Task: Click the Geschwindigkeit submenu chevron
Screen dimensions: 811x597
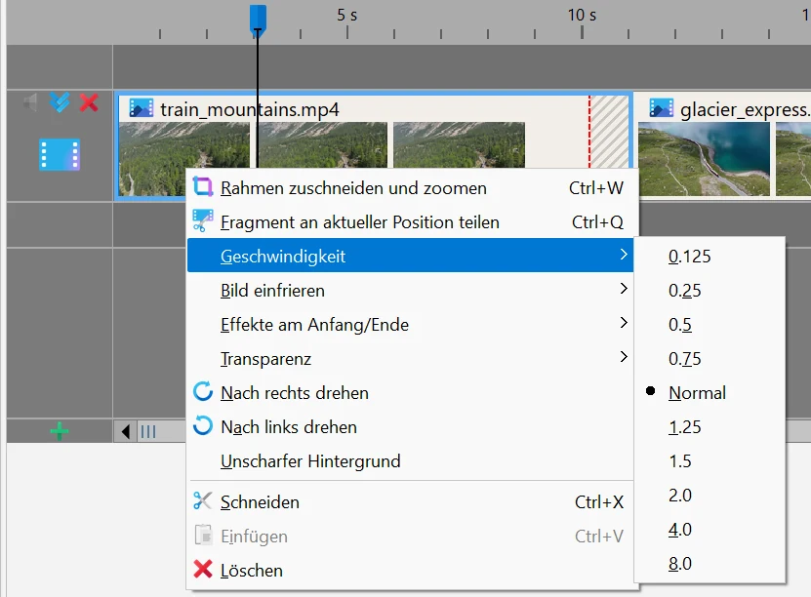Action: [x=624, y=255]
